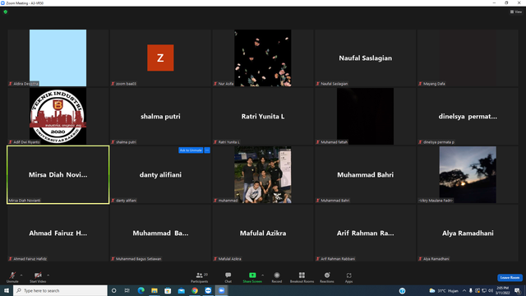Select Muhamad fattah's dark video tile

(x=365, y=116)
